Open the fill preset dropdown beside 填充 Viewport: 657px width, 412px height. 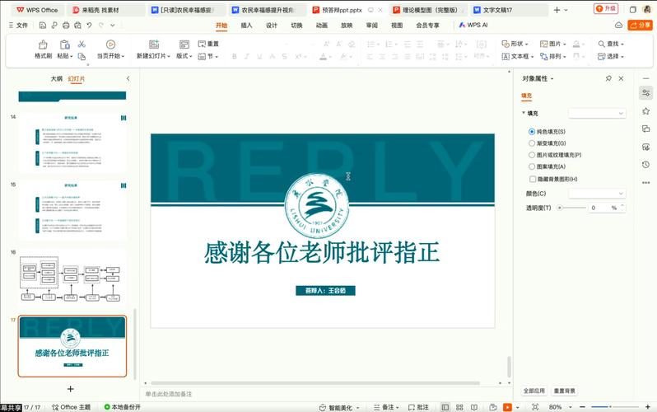pyautogui.click(x=597, y=113)
